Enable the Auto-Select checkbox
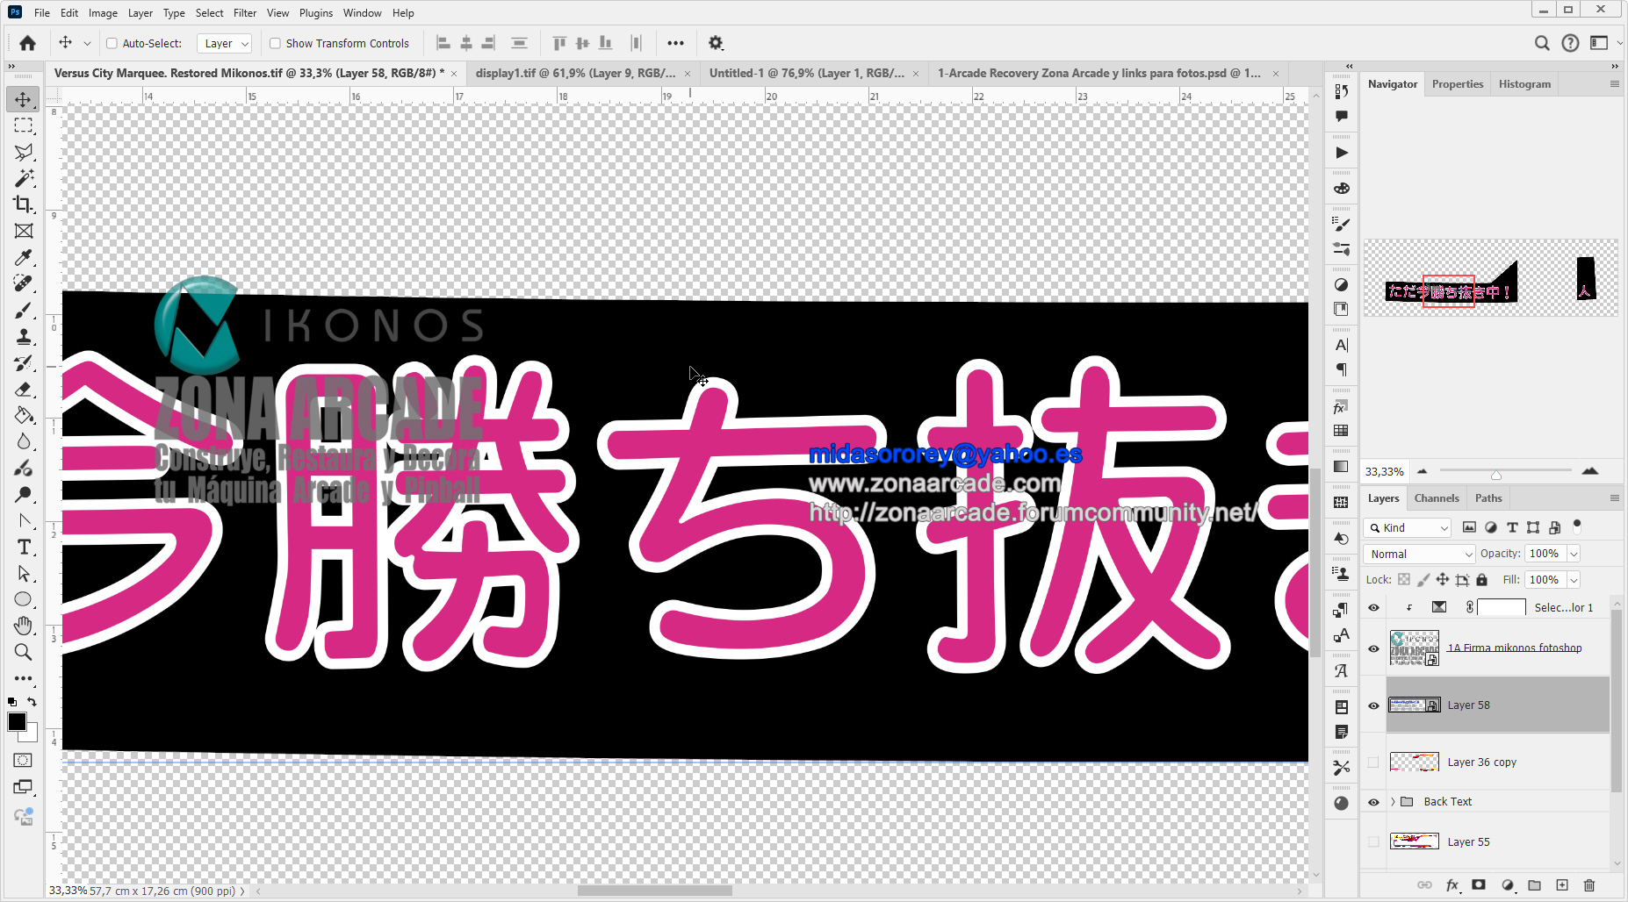This screenshot has height=902, width=1628. pos(112,43)
